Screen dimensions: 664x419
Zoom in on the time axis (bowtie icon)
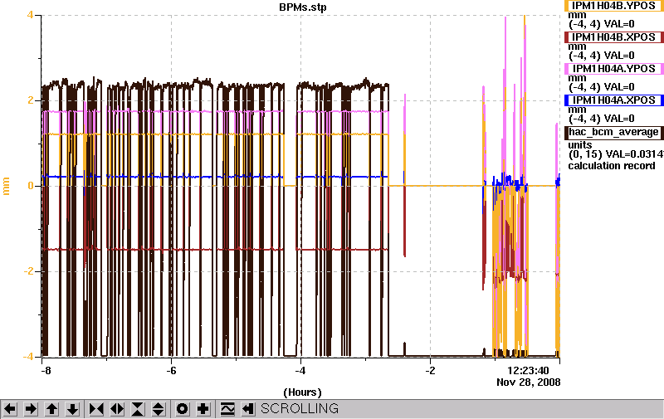96,409
